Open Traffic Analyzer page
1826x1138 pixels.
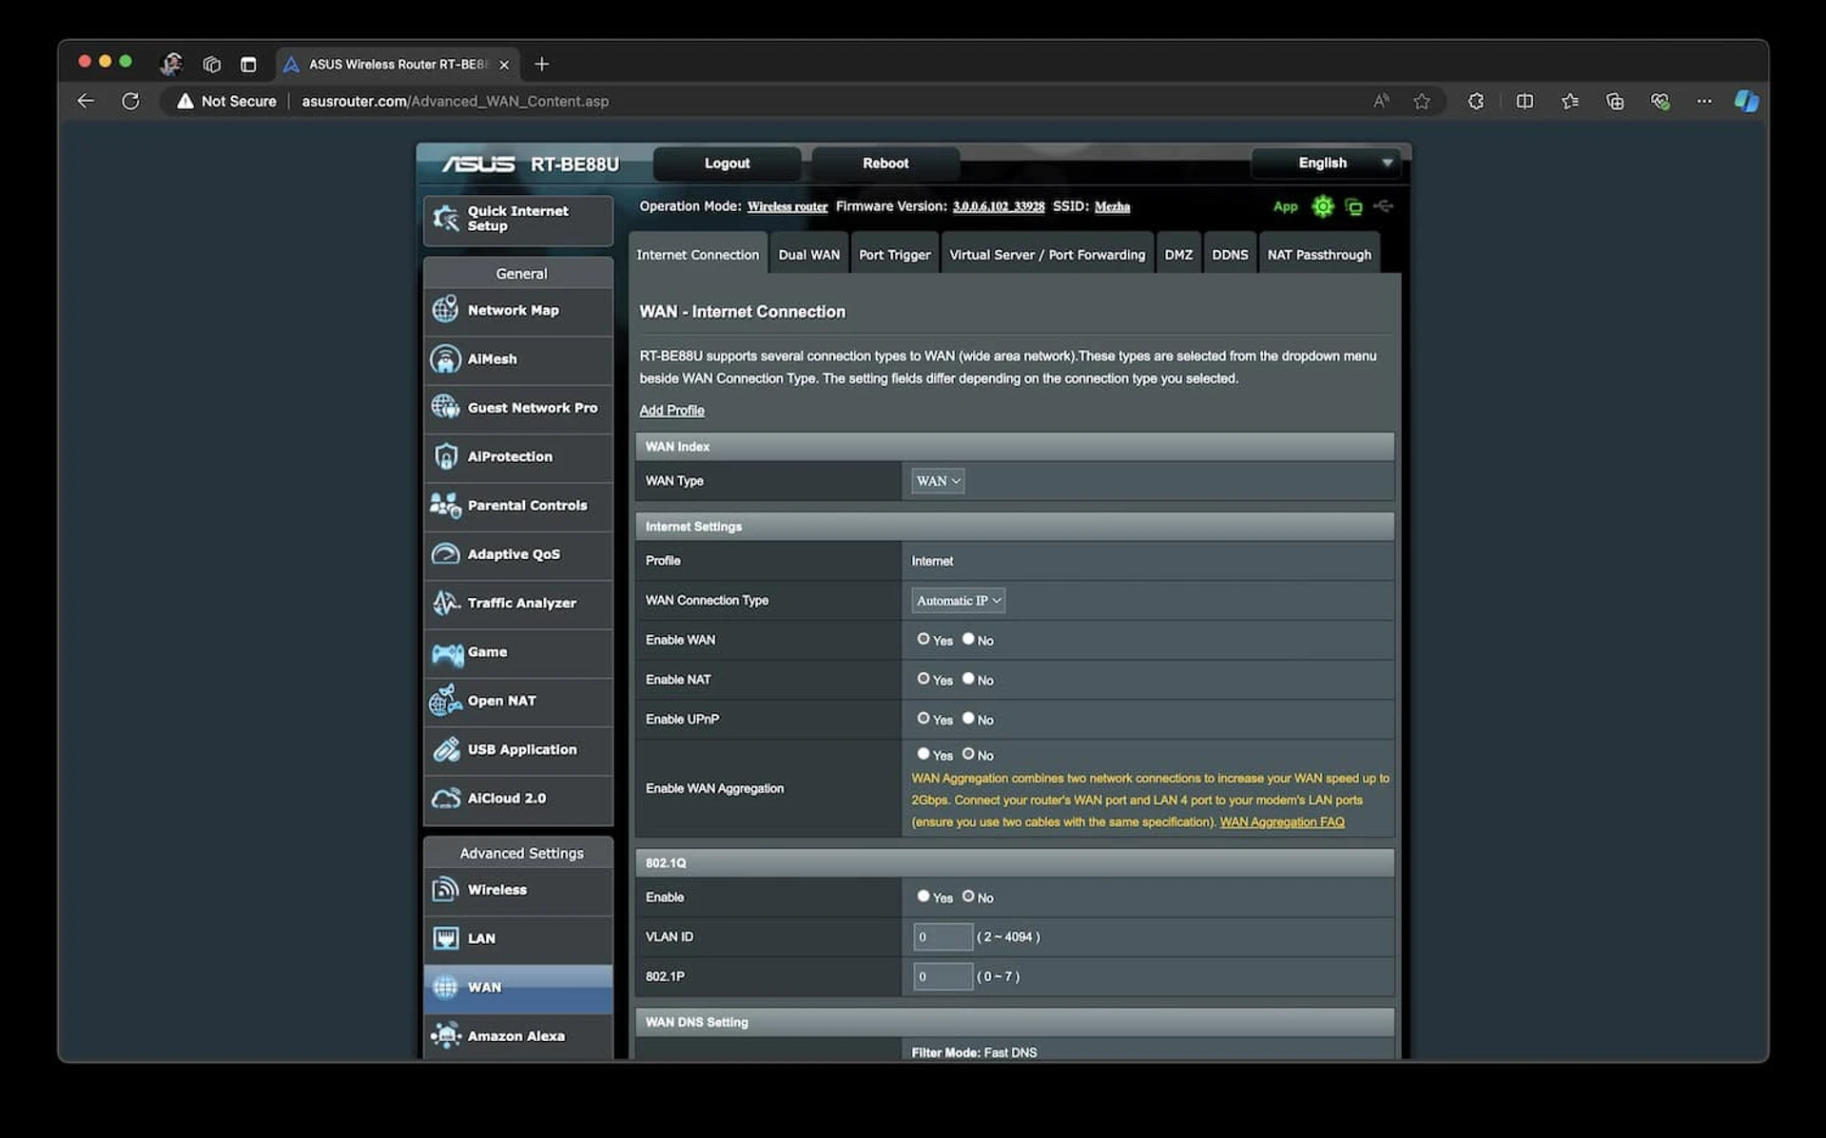518,603
